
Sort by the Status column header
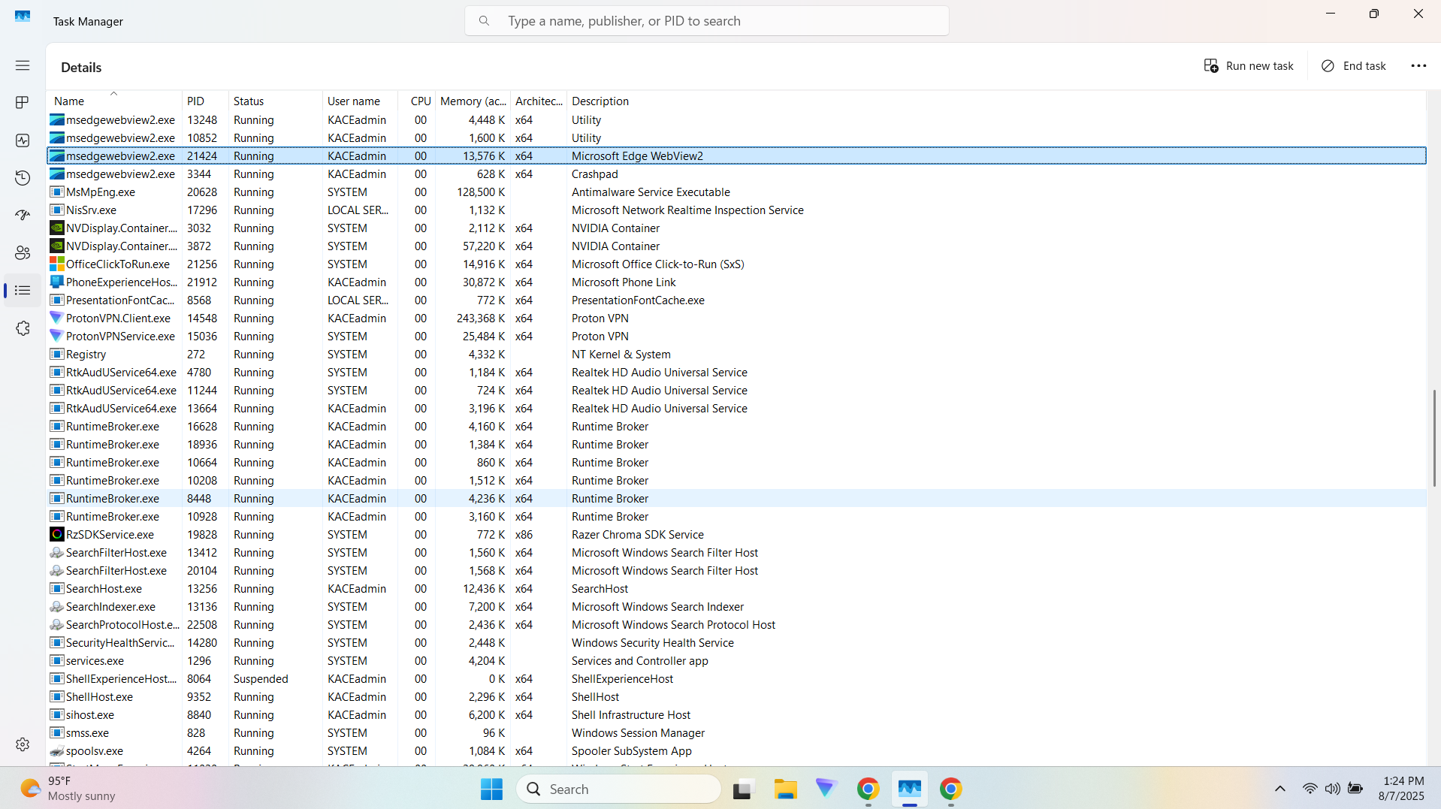[x=275, y=101]
